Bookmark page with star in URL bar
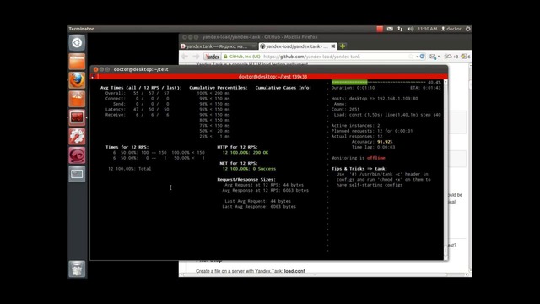 click(x=411, y=57)
